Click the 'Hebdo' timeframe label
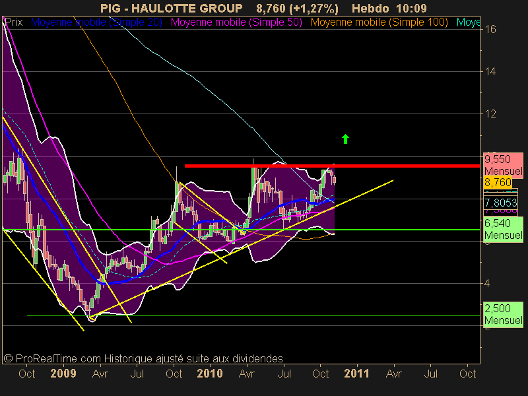Viewport: 528px width, 396px height. tap(370, 8)
